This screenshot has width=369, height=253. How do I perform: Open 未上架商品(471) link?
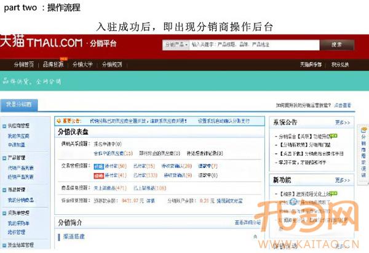click(110, 188)
